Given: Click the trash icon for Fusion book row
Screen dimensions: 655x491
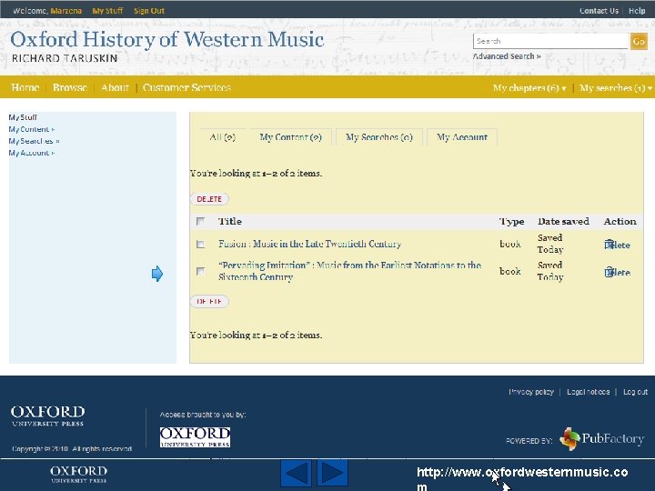Looking at the screenshot, I should (x=609, y=245).
